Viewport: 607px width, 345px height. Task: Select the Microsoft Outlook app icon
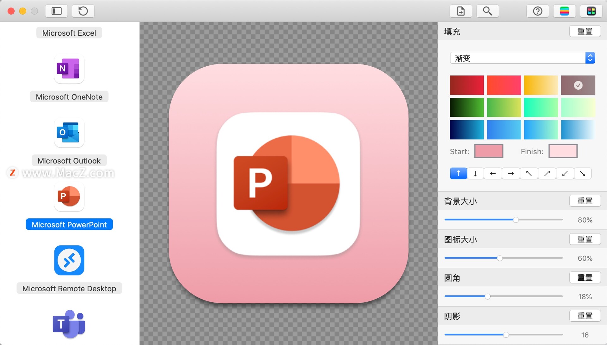click(69, 133)
